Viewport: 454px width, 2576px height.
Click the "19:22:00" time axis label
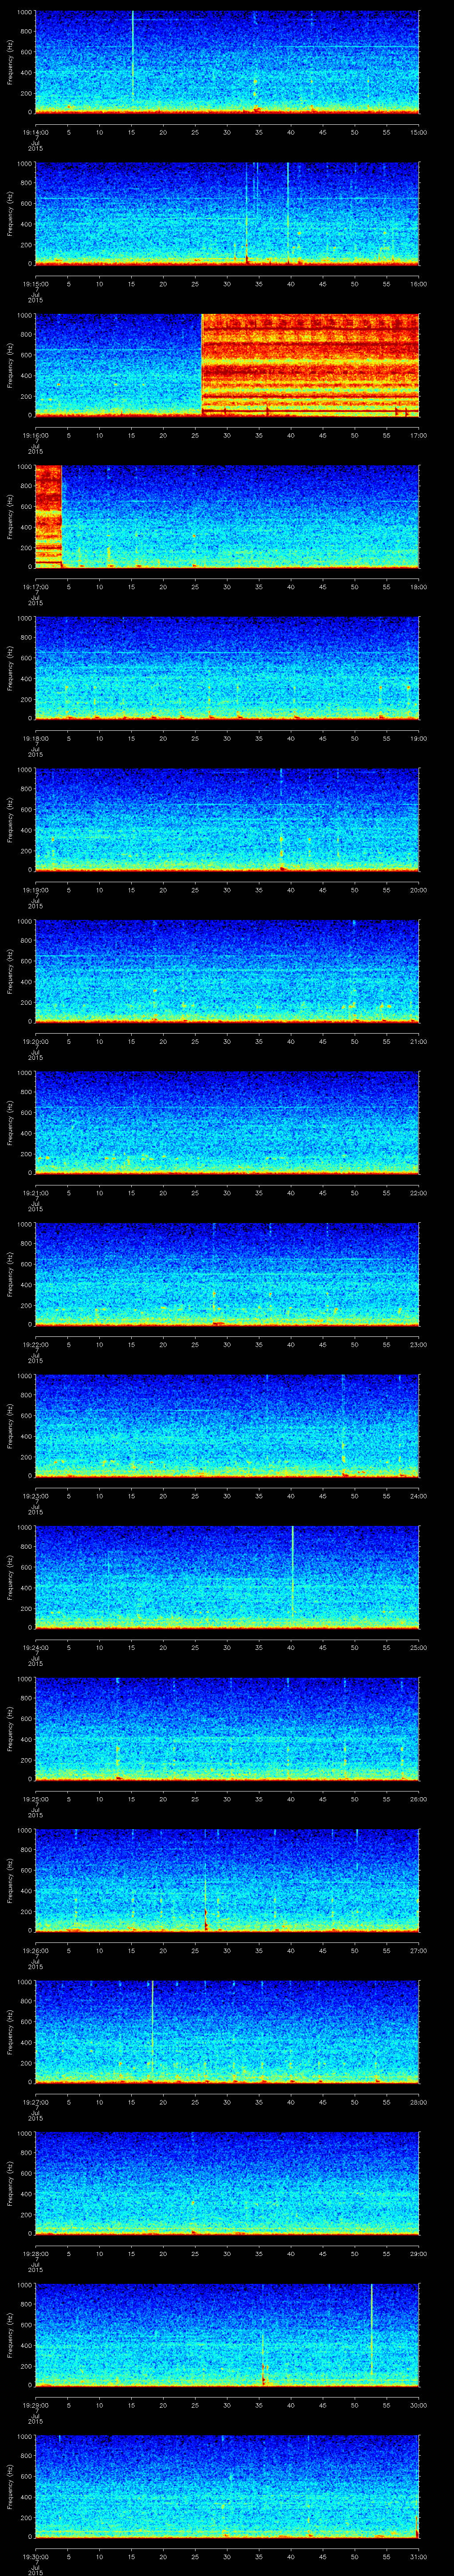click(x=35, y=1345)
